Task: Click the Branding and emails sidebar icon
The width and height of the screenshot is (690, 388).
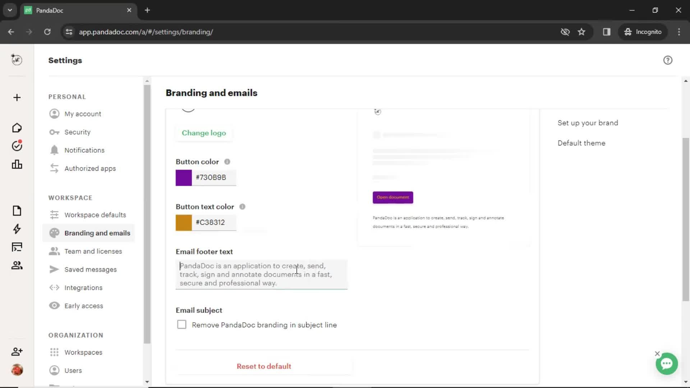Action: (x=54, y=232)
